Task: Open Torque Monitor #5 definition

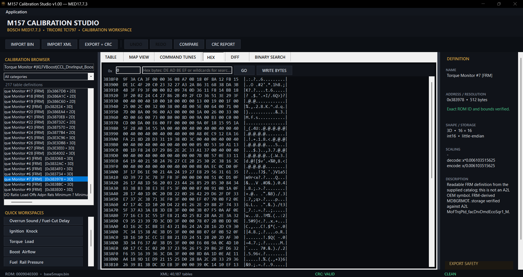Action: click(46, 169)
